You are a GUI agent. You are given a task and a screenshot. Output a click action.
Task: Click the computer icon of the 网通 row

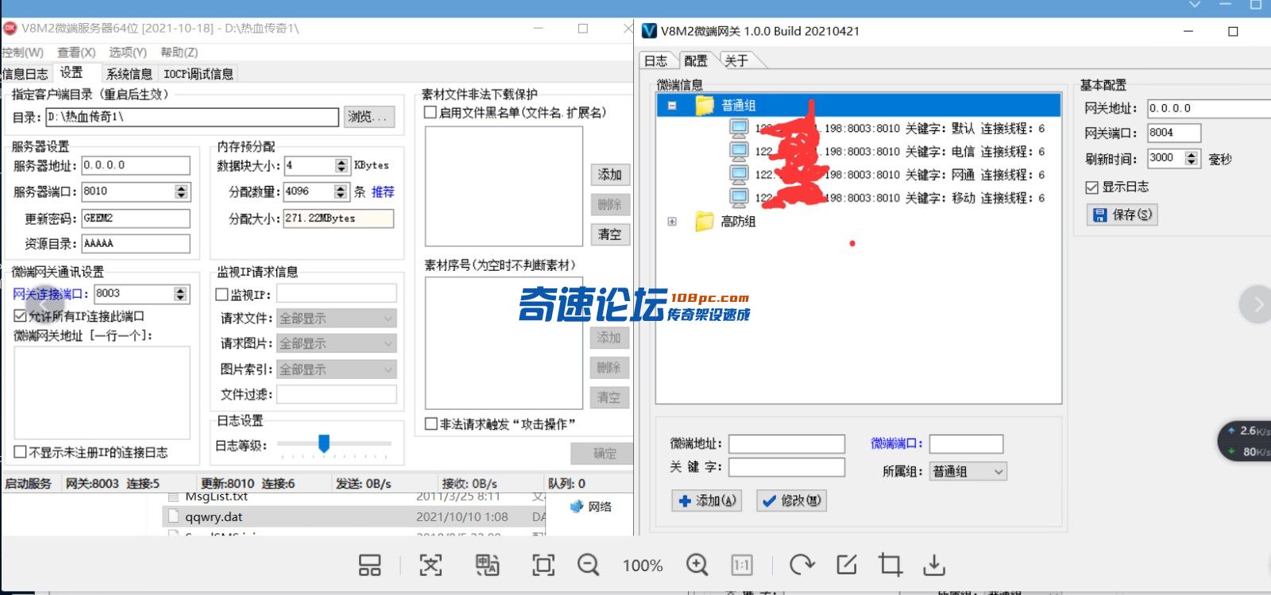click(x=739, y=175)
